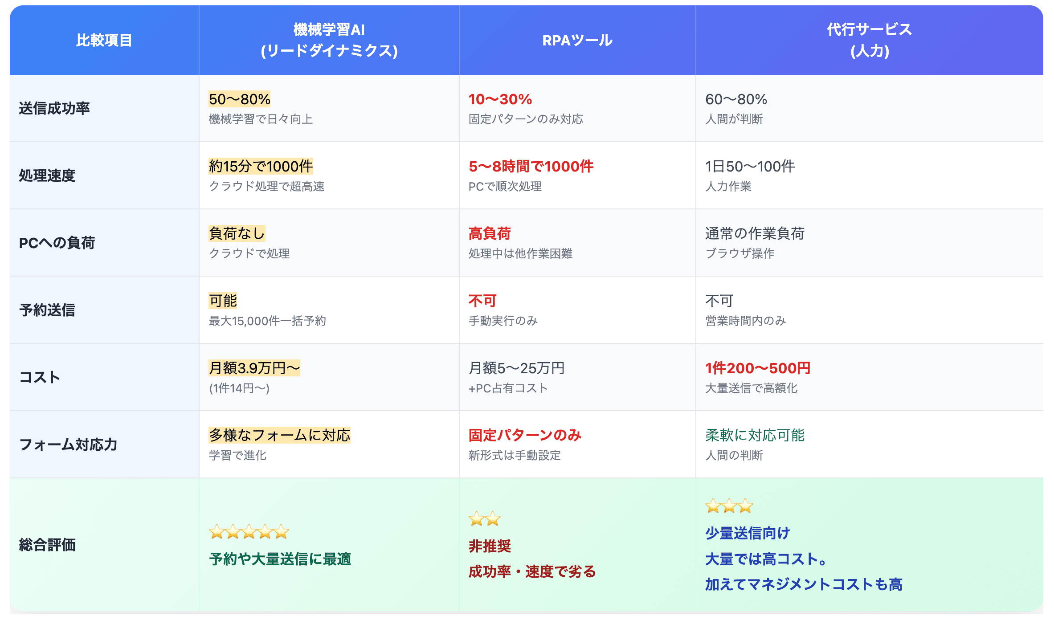The image size is (1054, 620).
Task: Click the highlighted 50〜80% success rate value
Action: click(x=239, y=99)
